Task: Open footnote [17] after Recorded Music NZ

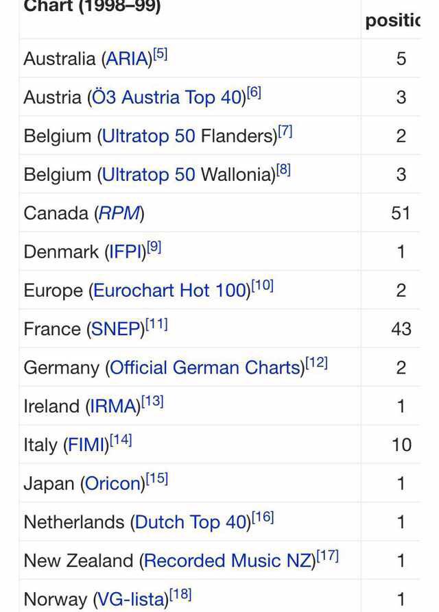Action: tap(327, 556)
